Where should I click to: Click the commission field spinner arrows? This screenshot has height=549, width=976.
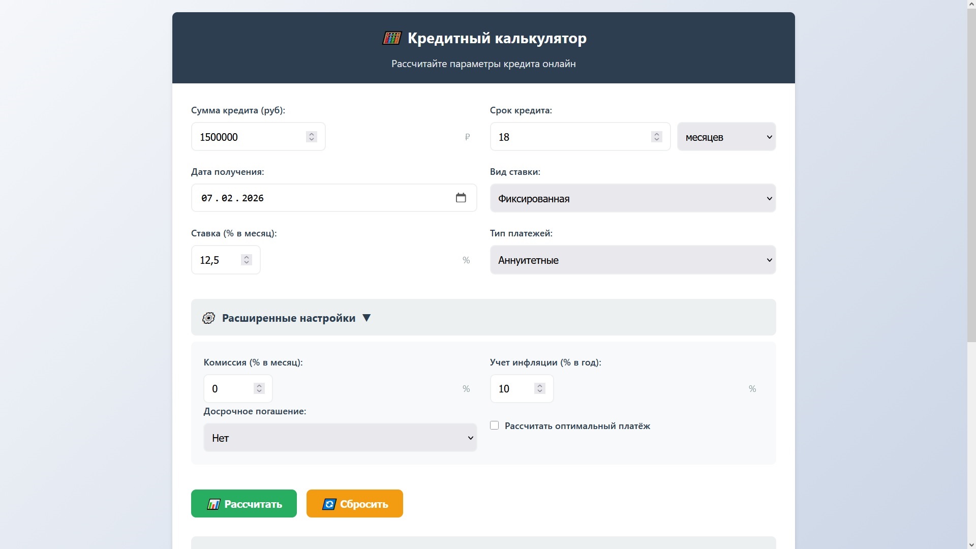point(259,388)
